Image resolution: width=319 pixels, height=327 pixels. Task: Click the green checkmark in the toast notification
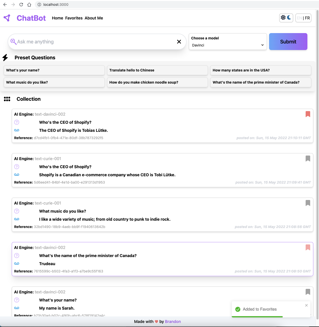[238, 309]
